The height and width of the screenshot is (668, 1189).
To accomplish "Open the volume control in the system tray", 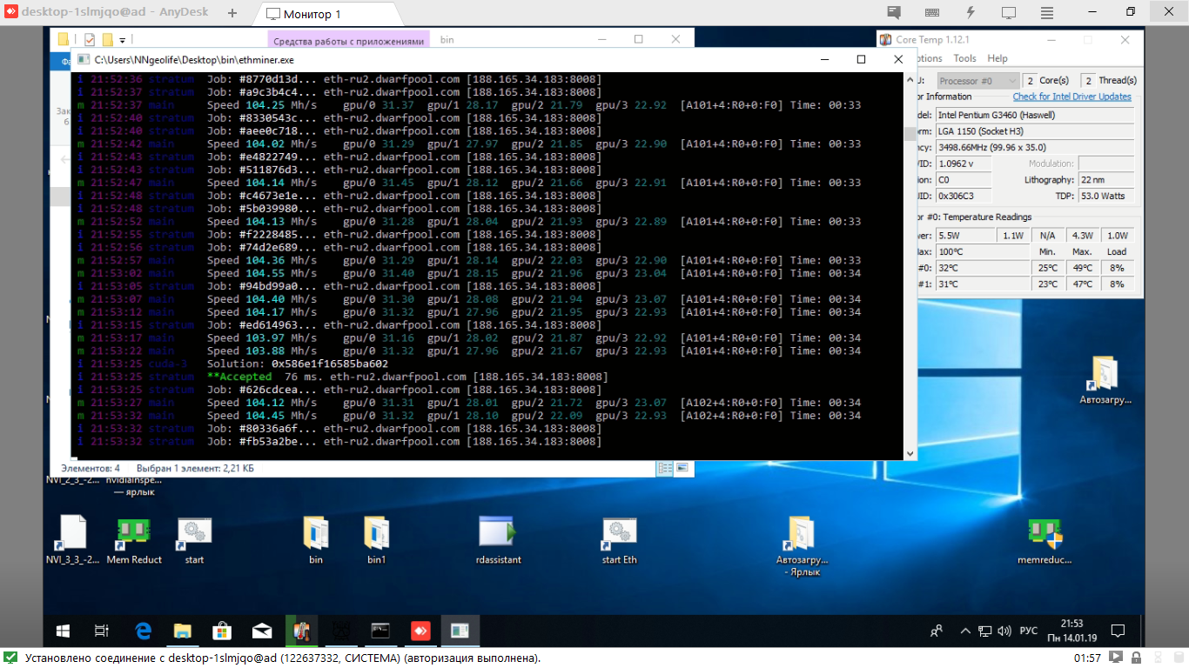I will (1004, 631).
